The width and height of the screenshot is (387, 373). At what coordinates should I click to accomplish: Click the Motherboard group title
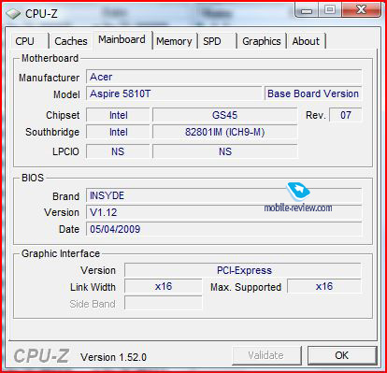[x=50, y=58]
